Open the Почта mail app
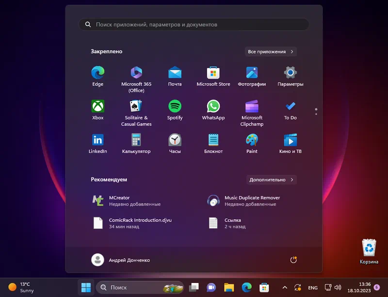Viewport: 388px width, 297px height. coord(175,76)
